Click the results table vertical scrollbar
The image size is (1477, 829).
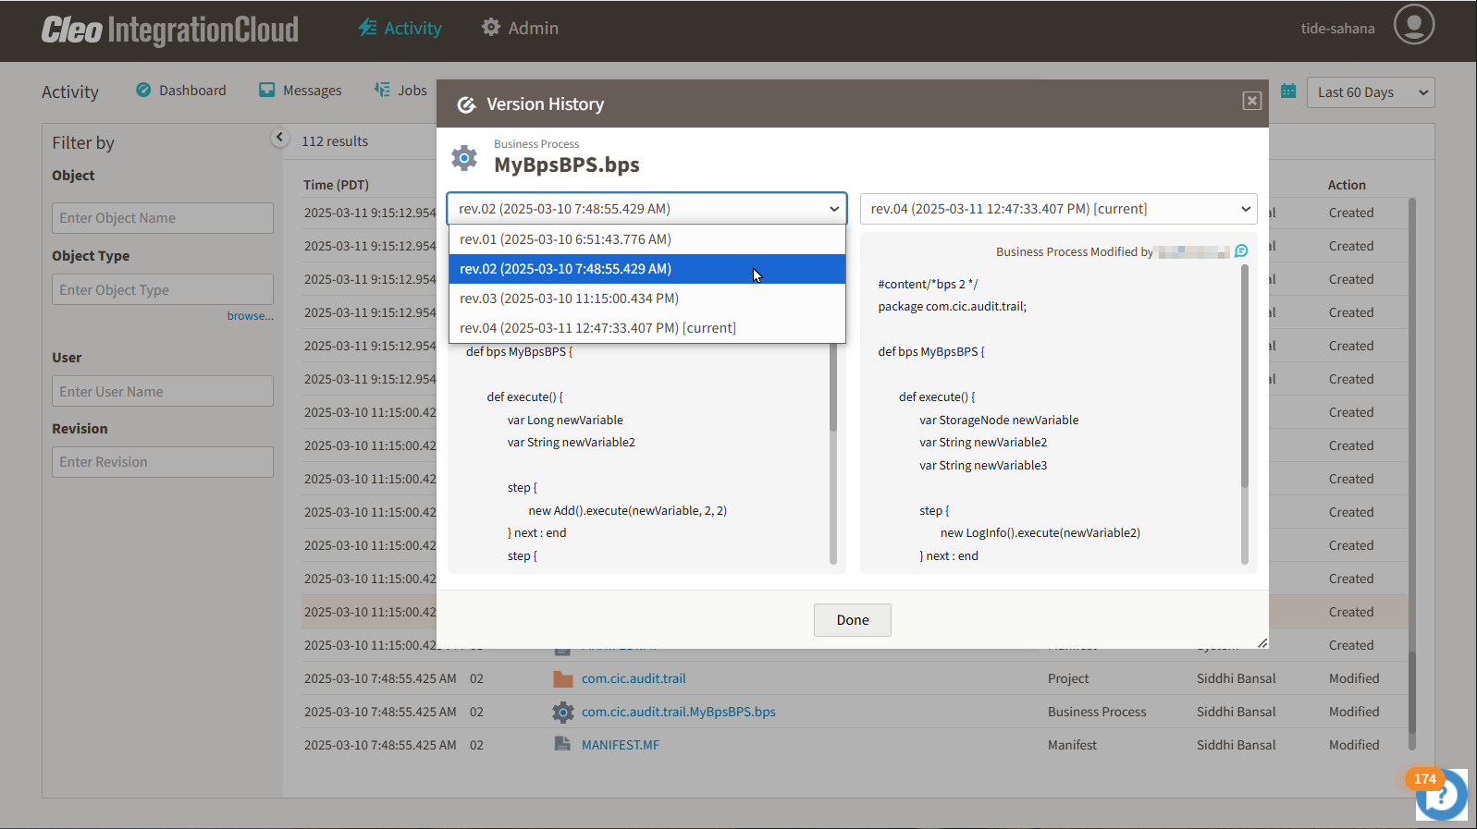click(x=1411, y=473)
